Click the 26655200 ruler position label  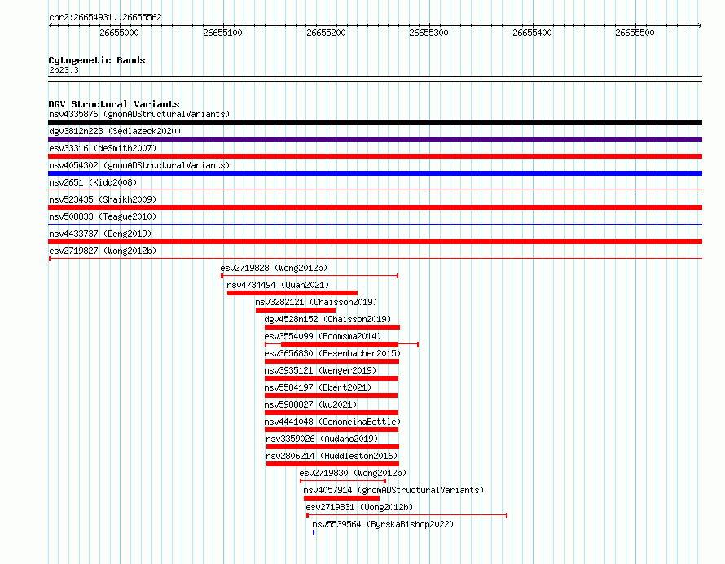point(326,33)
